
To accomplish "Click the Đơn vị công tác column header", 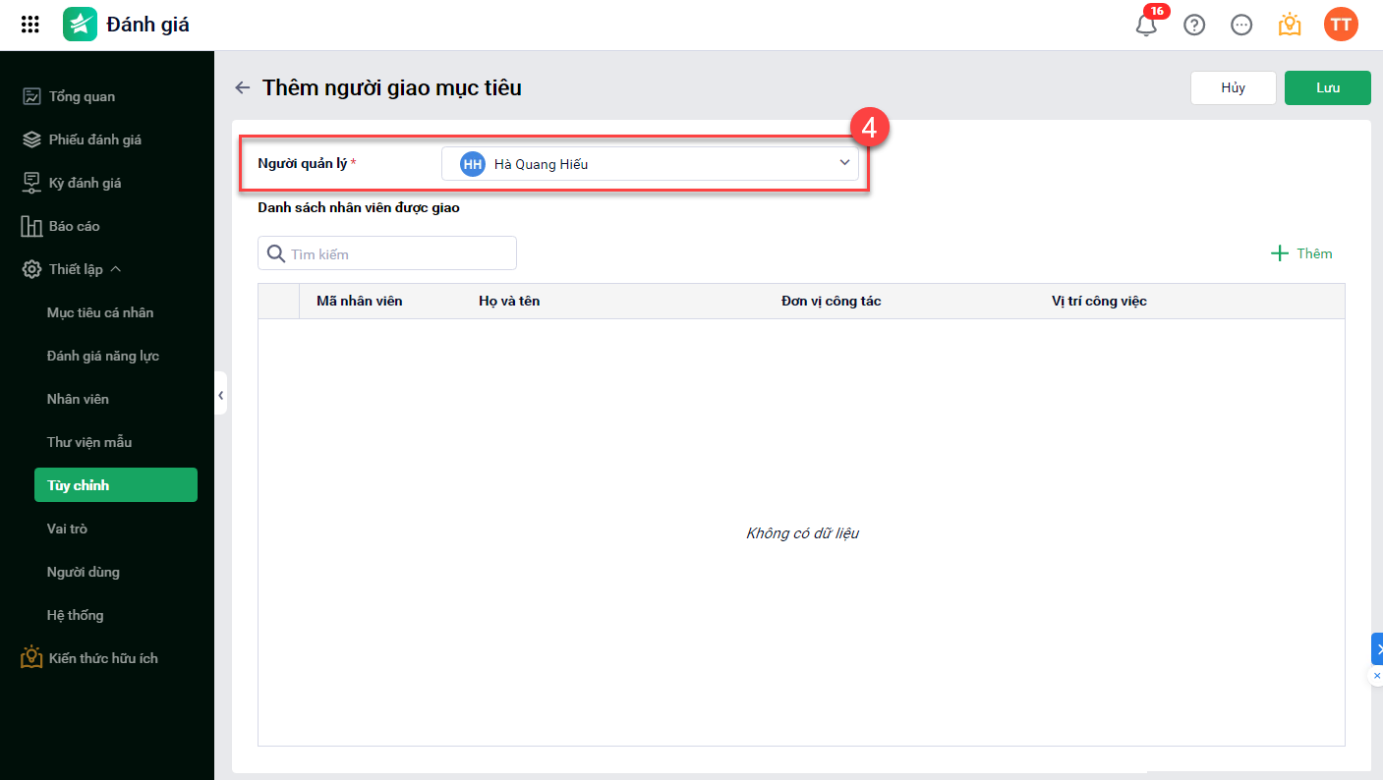I will click(832, 301).
